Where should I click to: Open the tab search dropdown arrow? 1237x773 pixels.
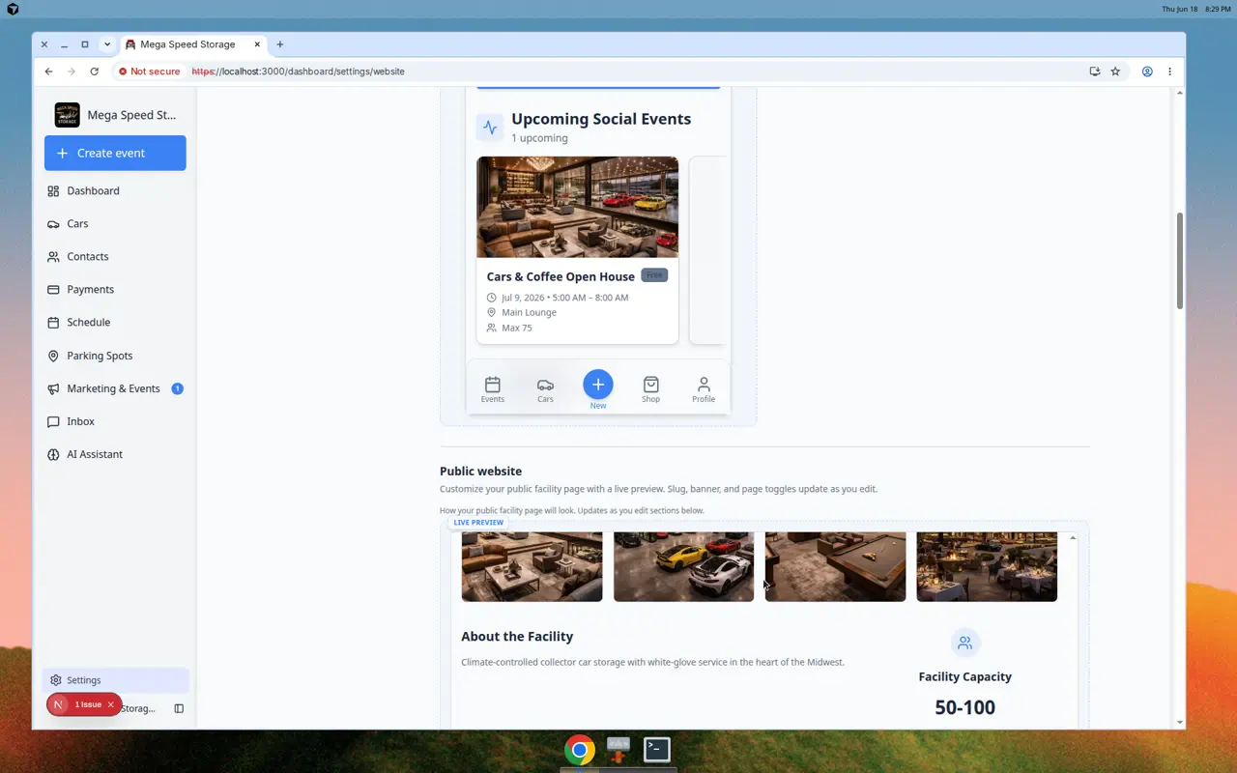click(x=107, y=44)
